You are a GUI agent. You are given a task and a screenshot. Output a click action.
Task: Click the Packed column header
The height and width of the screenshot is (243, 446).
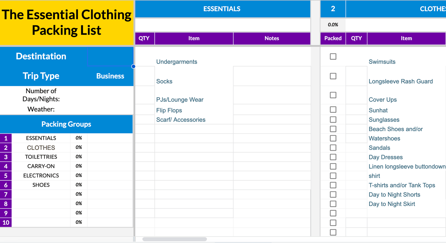point(333,38)
